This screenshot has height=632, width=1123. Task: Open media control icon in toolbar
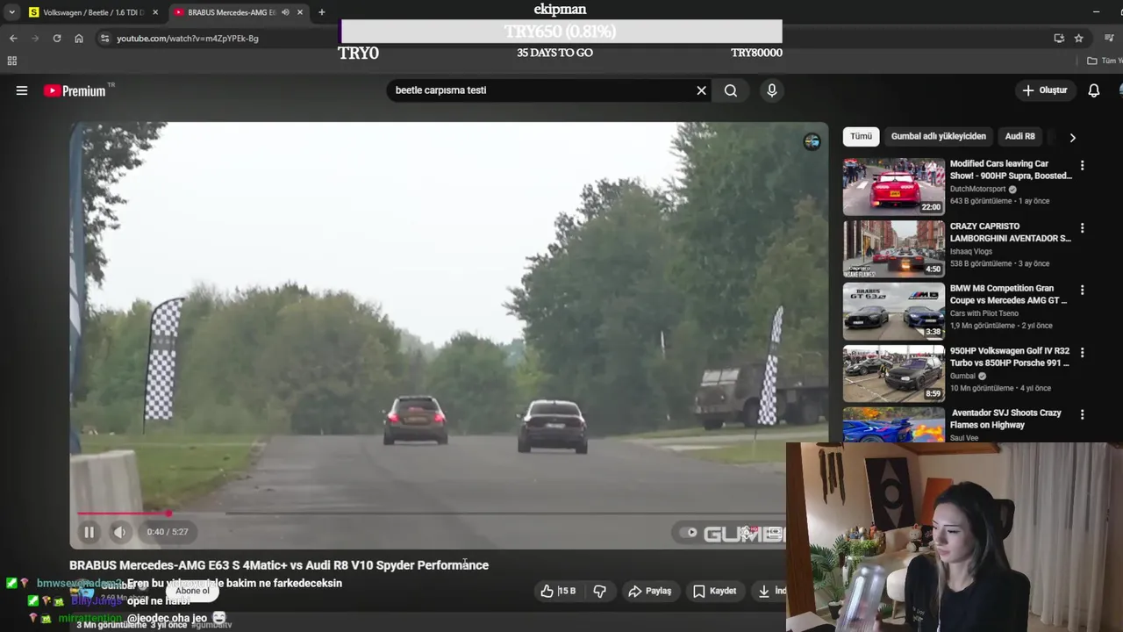coord(1110,39)
